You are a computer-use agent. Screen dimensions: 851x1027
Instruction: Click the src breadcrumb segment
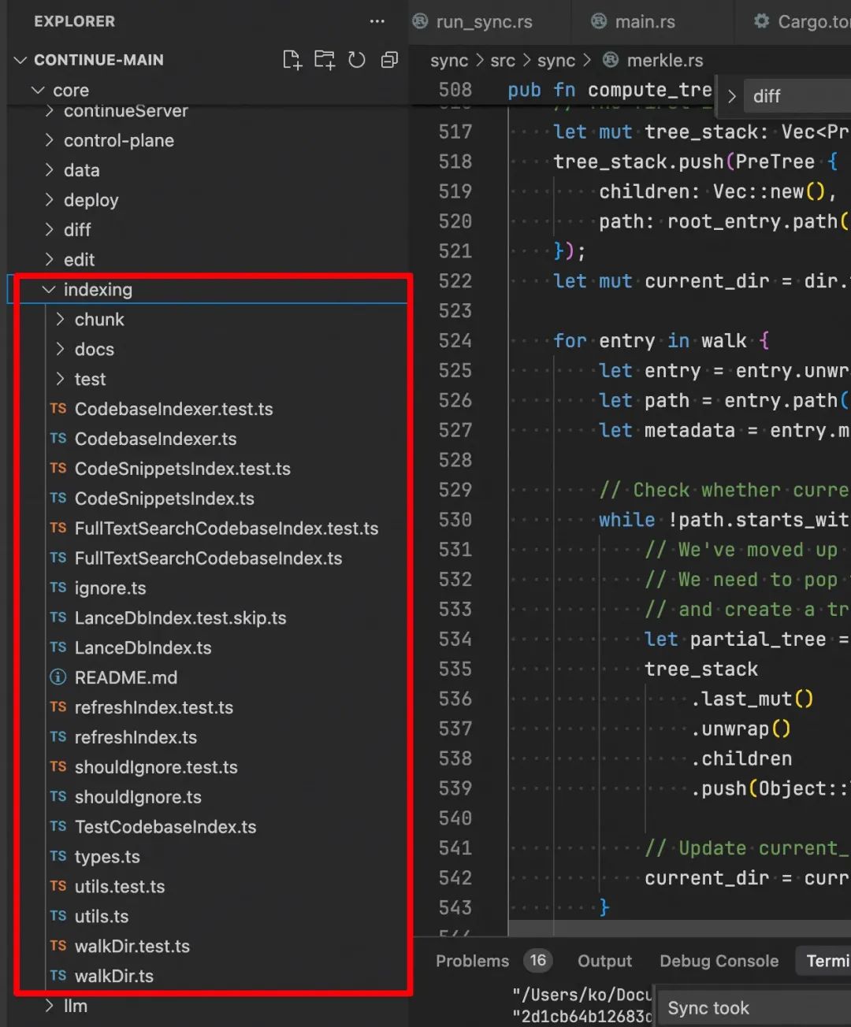tap(503, 61)
